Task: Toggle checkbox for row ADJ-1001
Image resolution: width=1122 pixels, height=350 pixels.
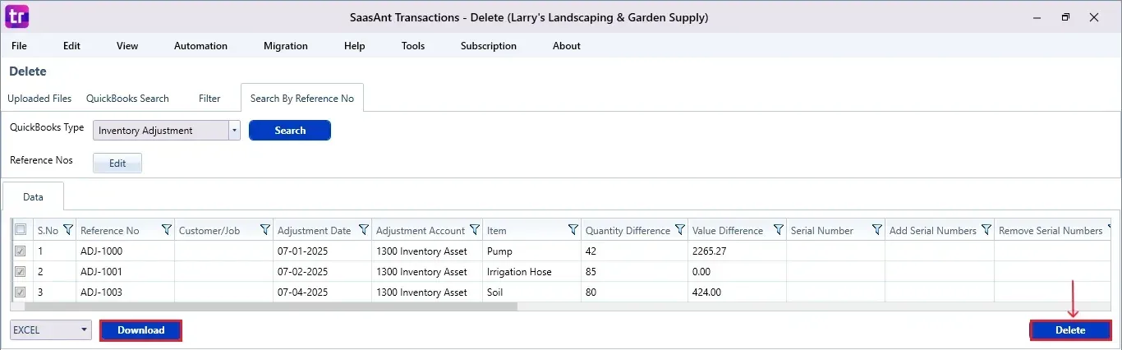Action: pyautogui.click(x=21, y=271)
